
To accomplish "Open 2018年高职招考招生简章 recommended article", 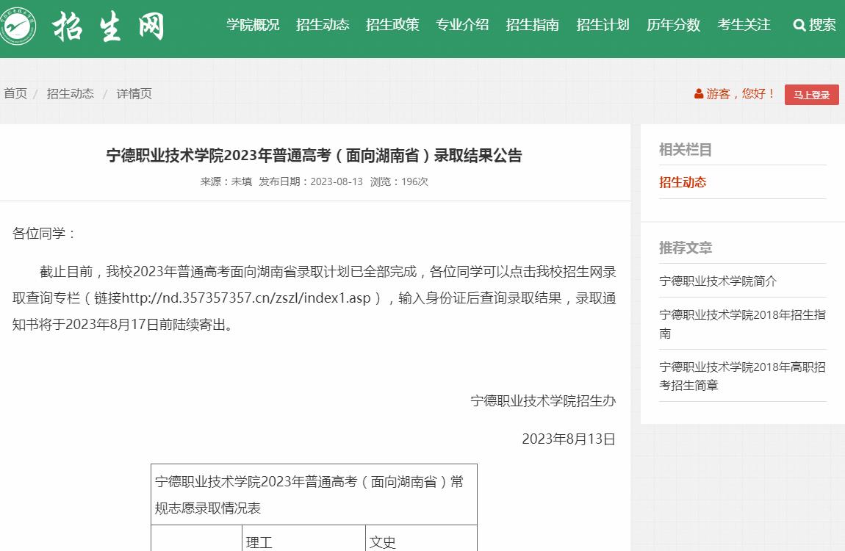I will 743,376.
